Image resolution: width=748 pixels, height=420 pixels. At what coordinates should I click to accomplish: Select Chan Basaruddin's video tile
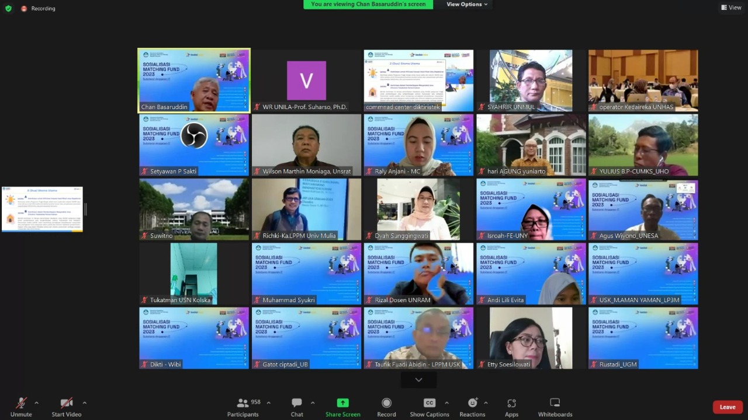(x=194, y=80)
